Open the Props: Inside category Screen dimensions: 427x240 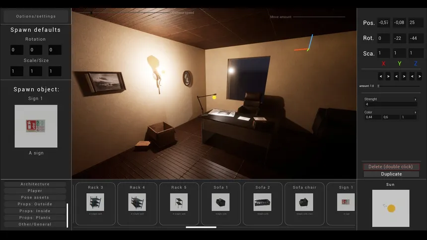click(35, 211)
